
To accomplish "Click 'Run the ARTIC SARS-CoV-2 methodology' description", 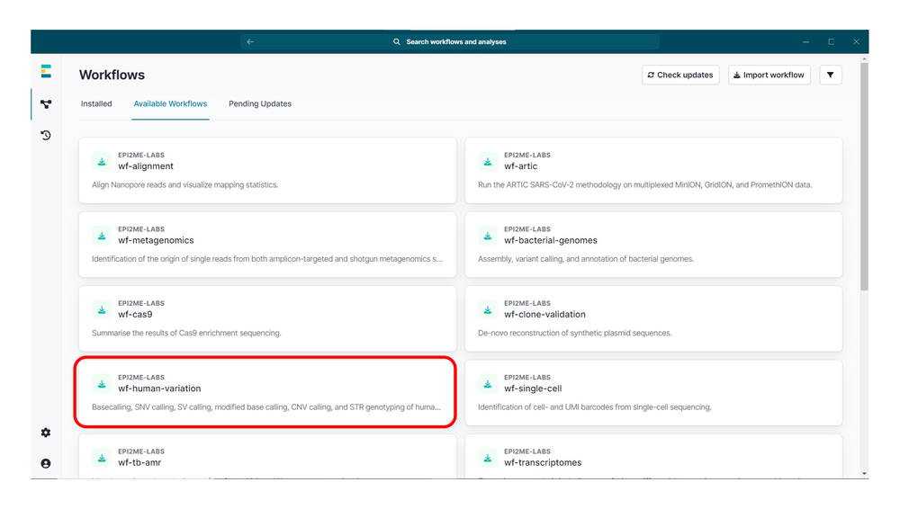I will coord(644,184).
